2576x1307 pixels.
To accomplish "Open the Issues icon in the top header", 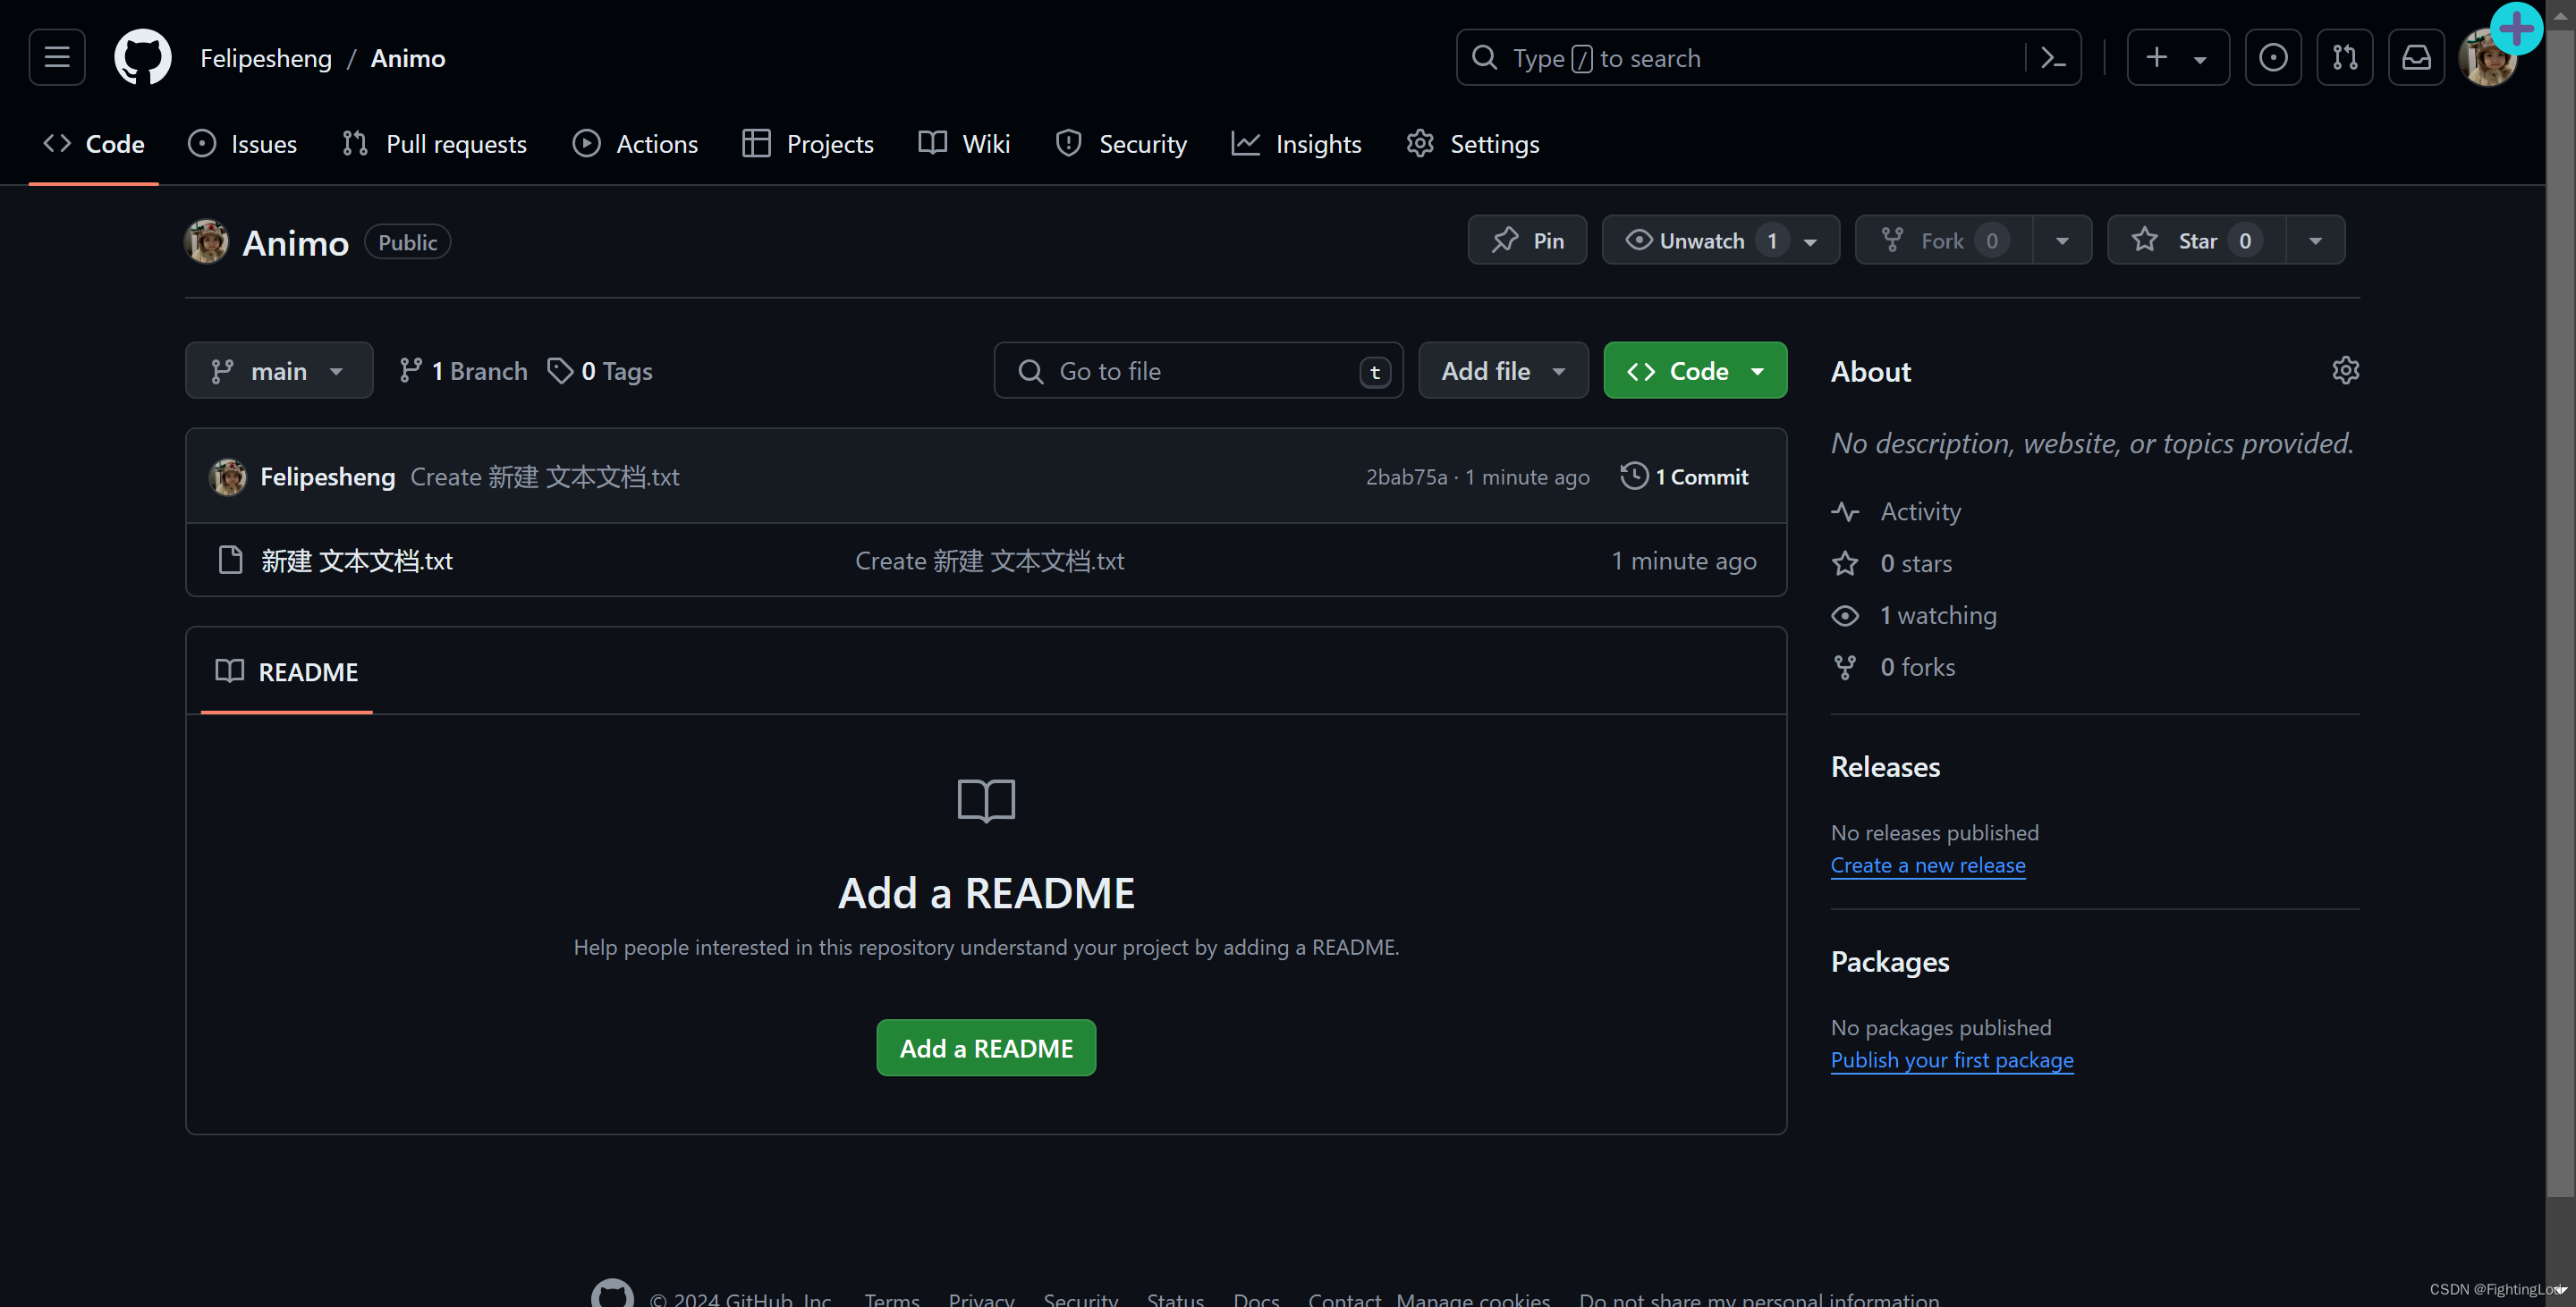I will pos(2273,57).
